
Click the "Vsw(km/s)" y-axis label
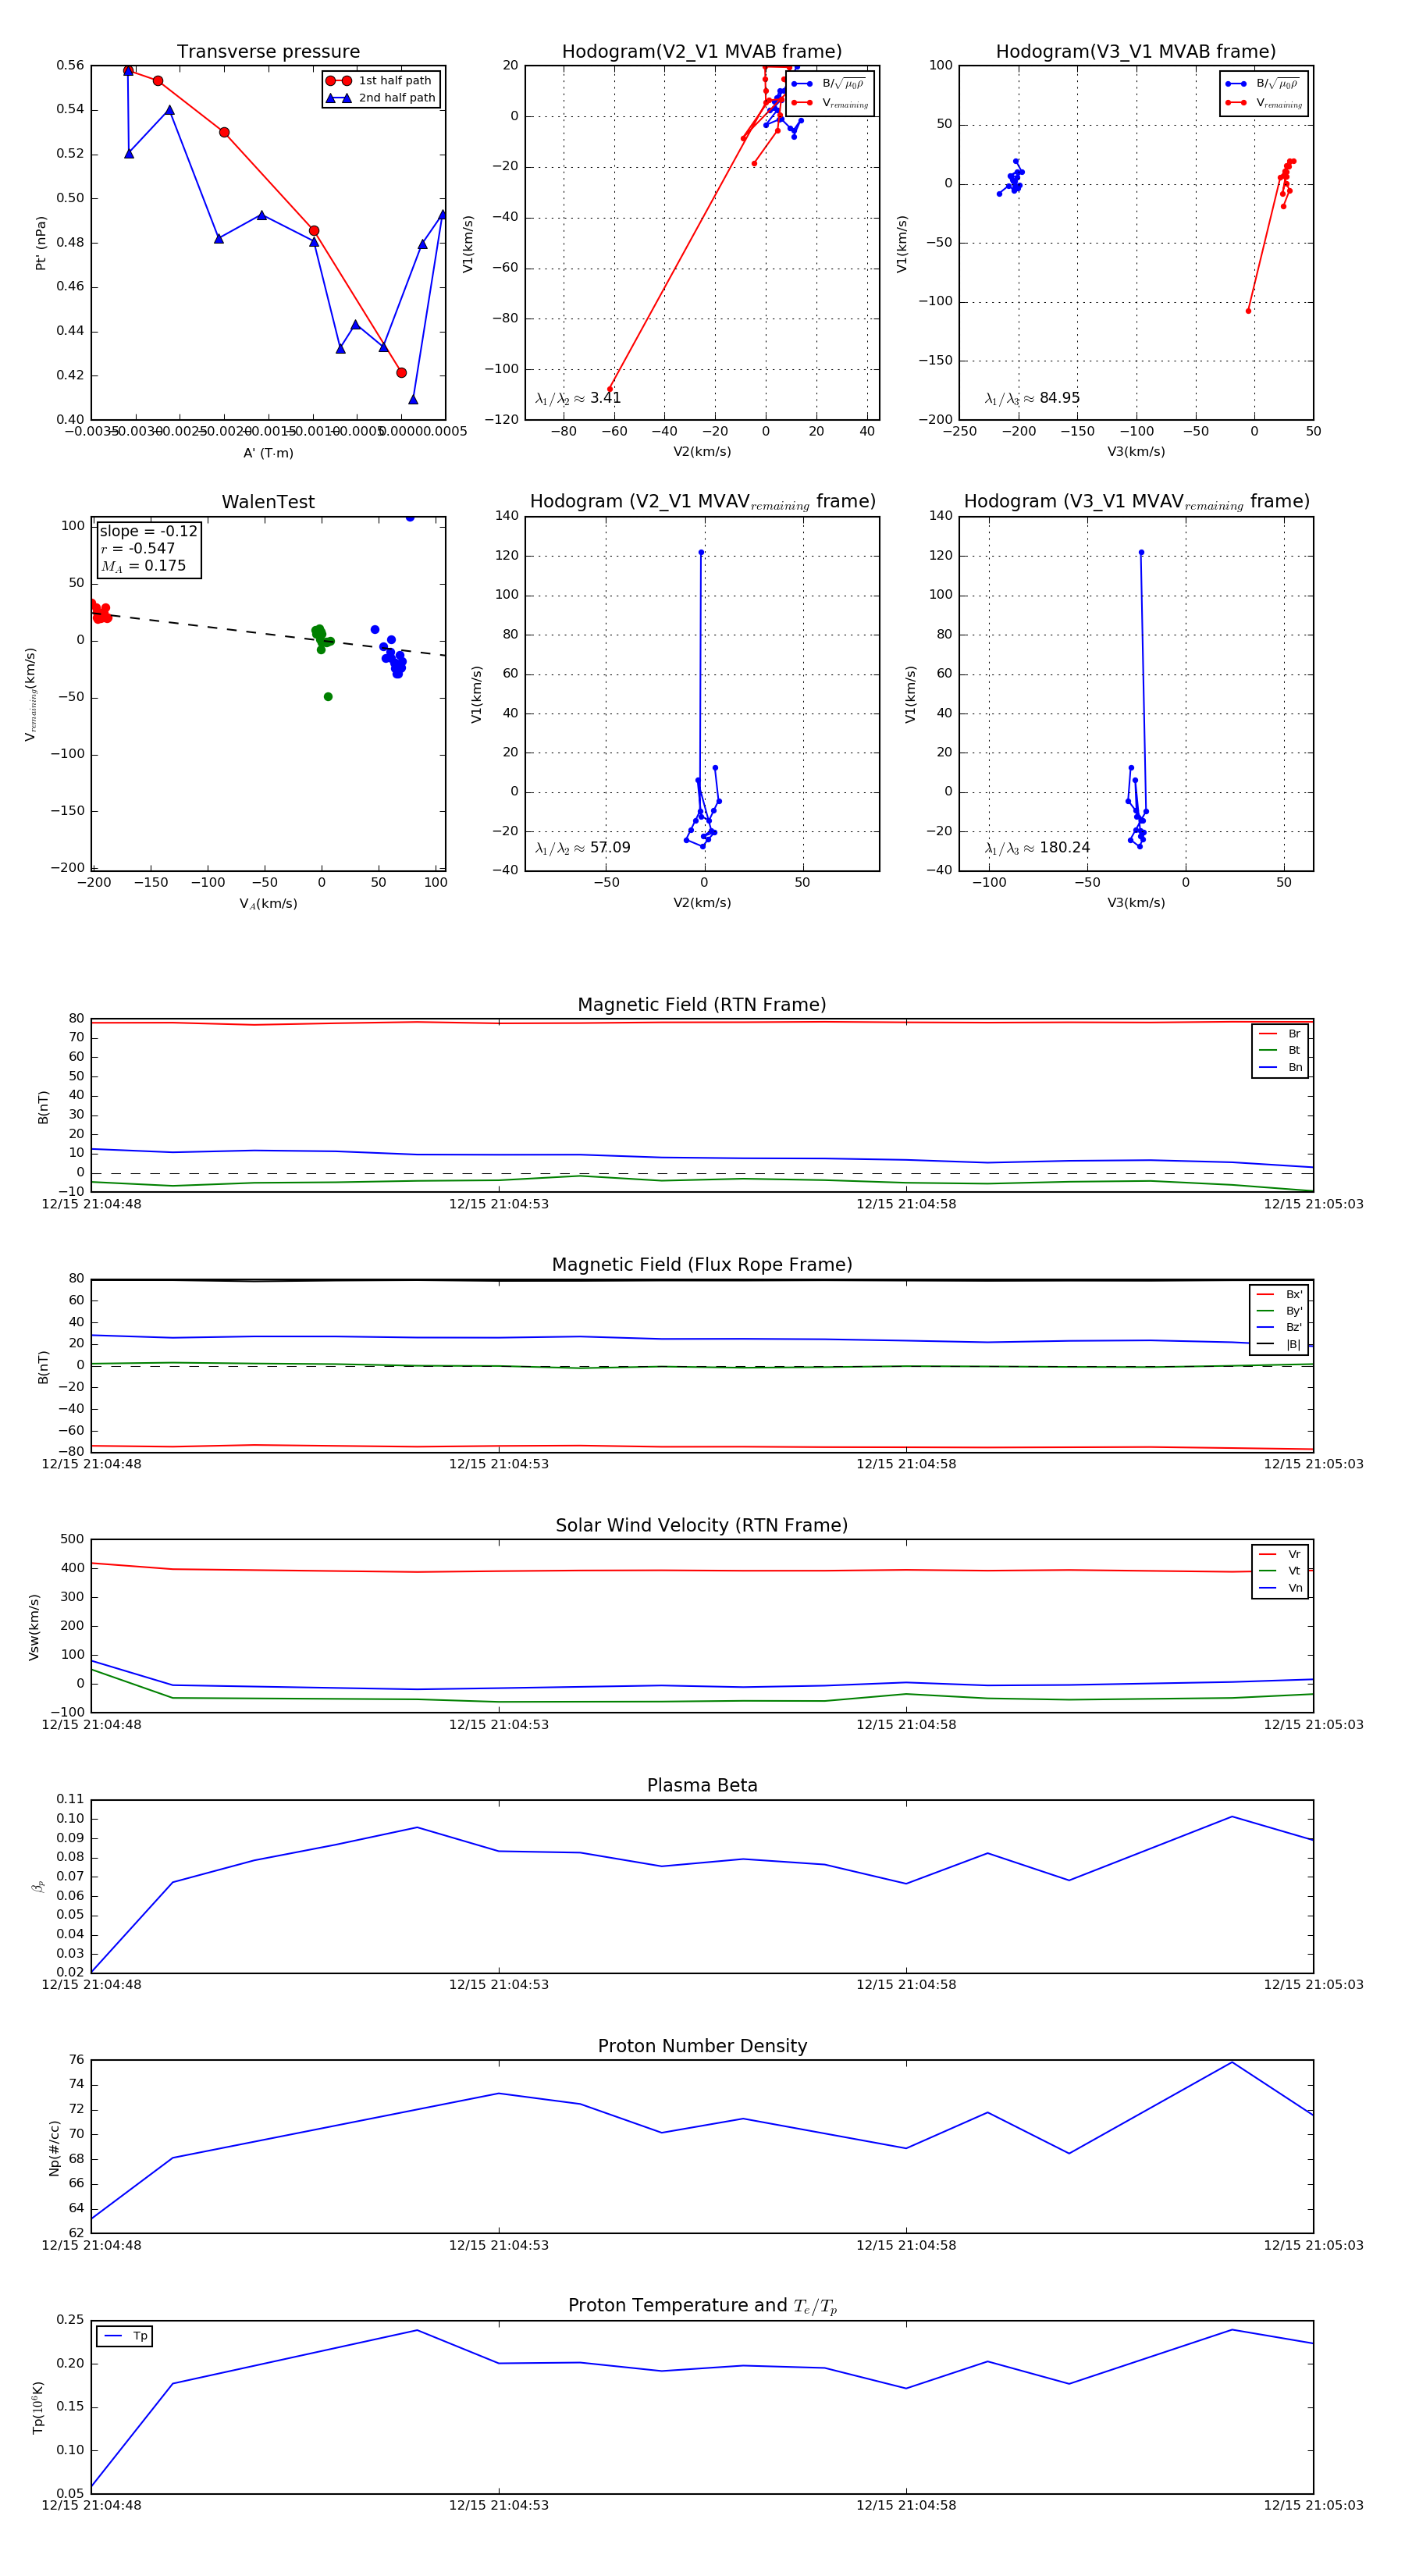(34, 1627)
